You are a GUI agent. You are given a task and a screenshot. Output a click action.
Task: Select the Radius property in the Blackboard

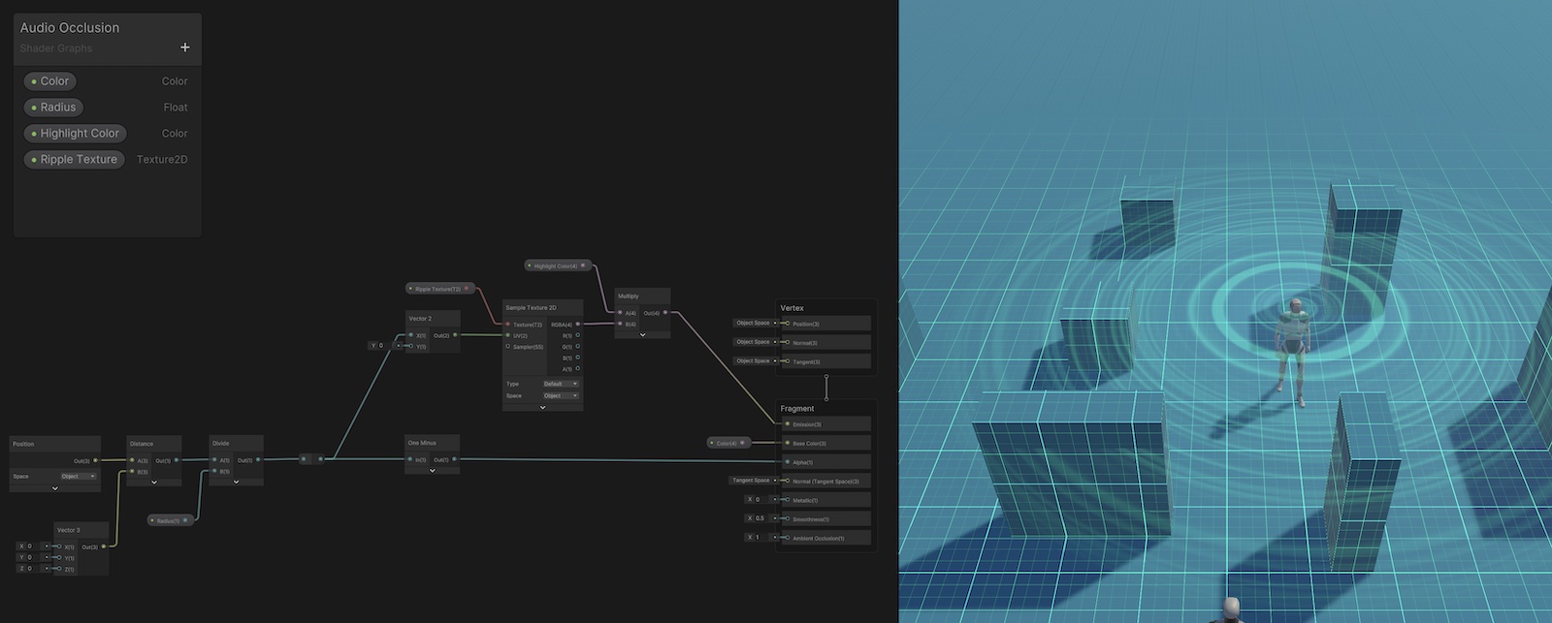point(54,108)
